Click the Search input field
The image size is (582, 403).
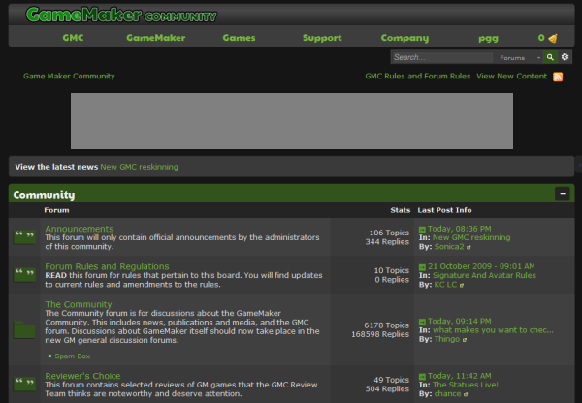[442, 57]
